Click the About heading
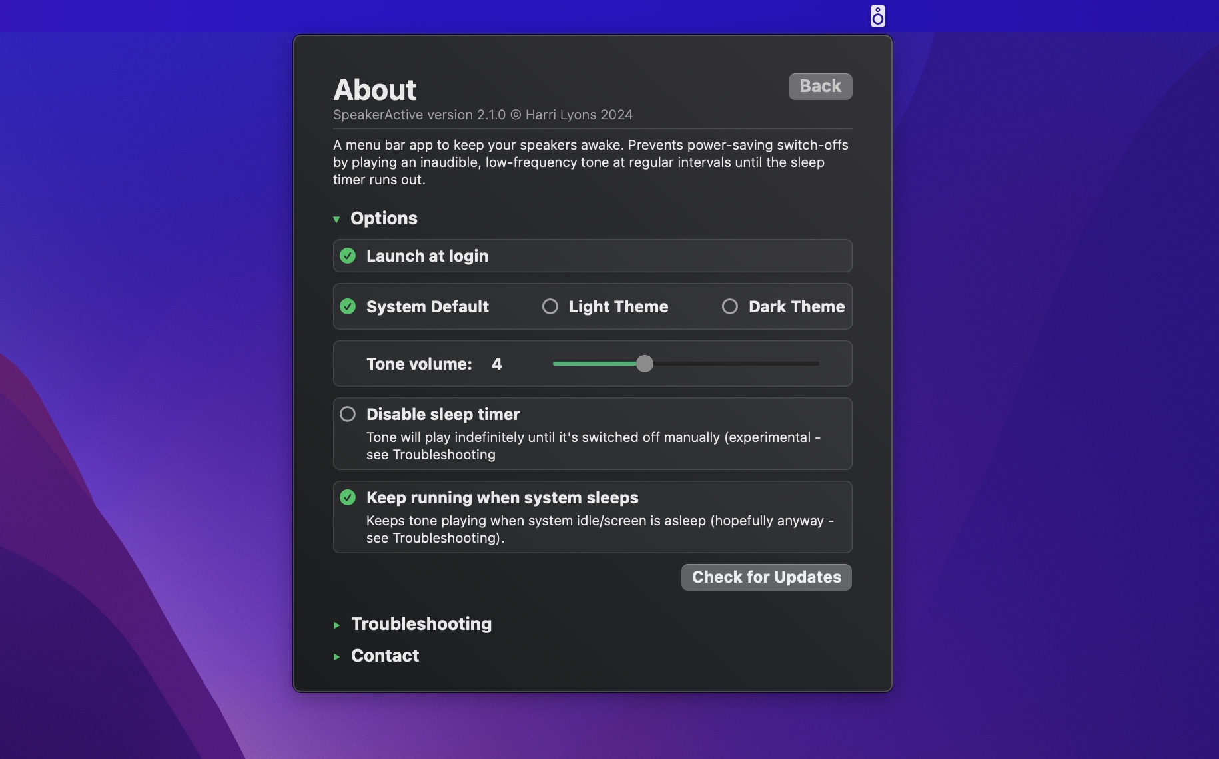Viewport: 1219px width, 759px height. 374,90
